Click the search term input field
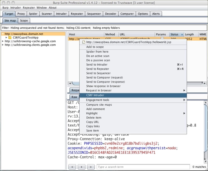Screen dimensions: 208x171 click(x=143, y=167)
